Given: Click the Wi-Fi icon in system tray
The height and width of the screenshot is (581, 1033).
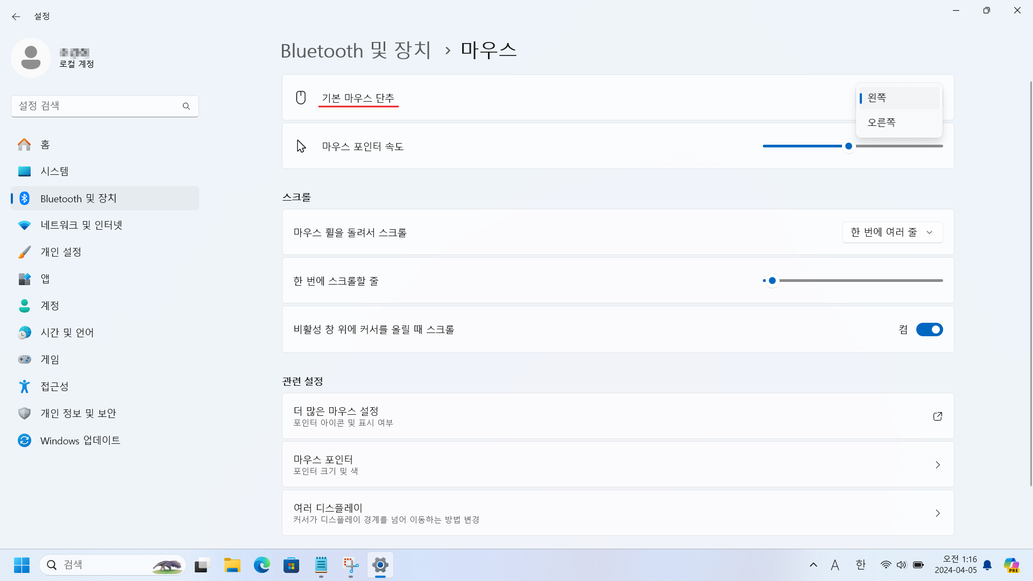Looking at the screenshot, I should point(886,565).
